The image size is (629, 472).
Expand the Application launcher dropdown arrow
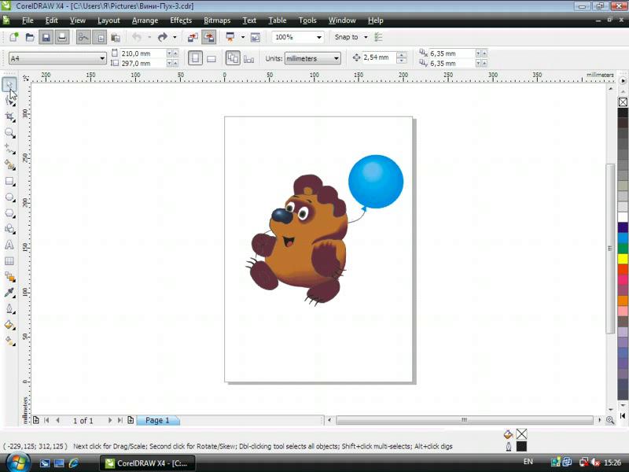tap(243, 37)
